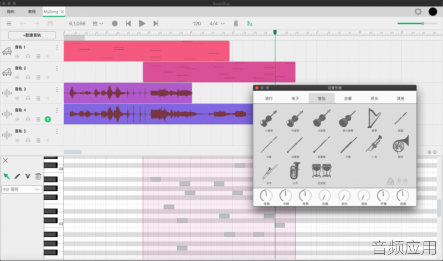Solo 音轨 5 with headphones icon
Viewport: 443px width, 261px height.
click(28, 140)
